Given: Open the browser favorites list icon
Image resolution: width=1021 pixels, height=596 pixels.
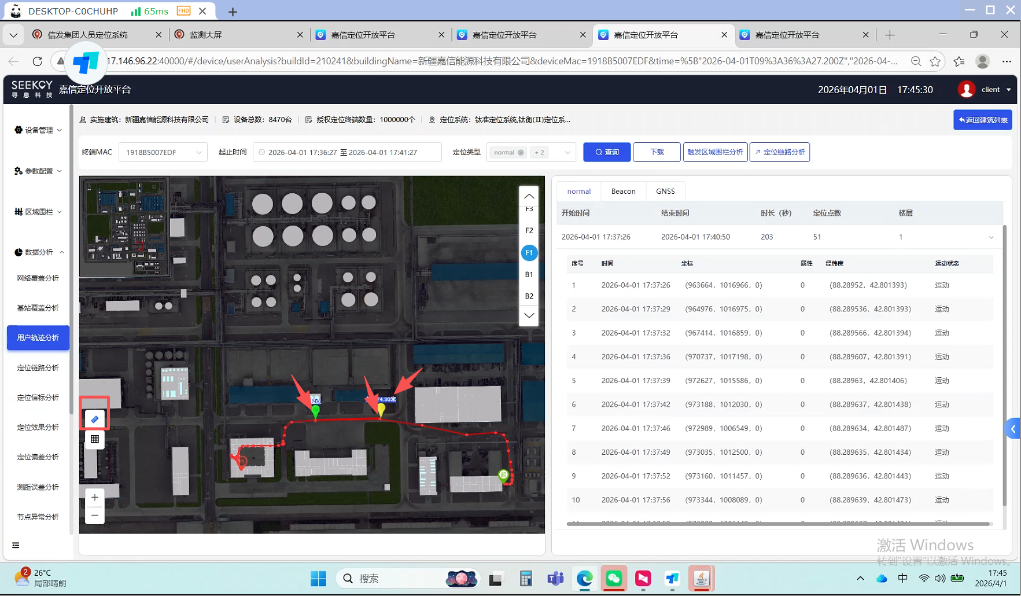Looking at the screenshot, I should pos(959,61).
